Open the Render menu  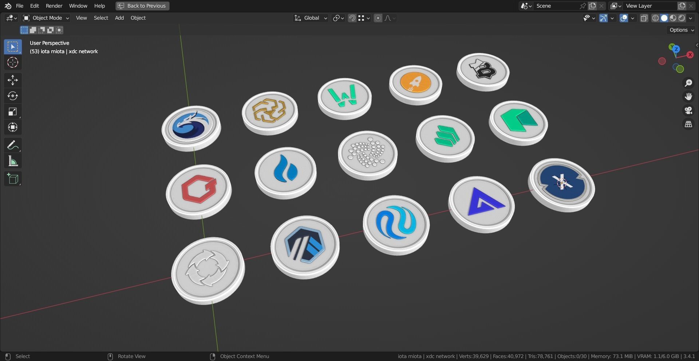click(x=54, y=6)
